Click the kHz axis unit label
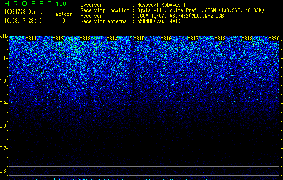283x180 pixels. coord(4,36)
